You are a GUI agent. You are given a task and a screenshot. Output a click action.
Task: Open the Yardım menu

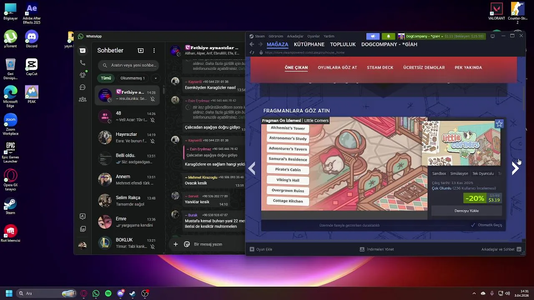point(329,36)
